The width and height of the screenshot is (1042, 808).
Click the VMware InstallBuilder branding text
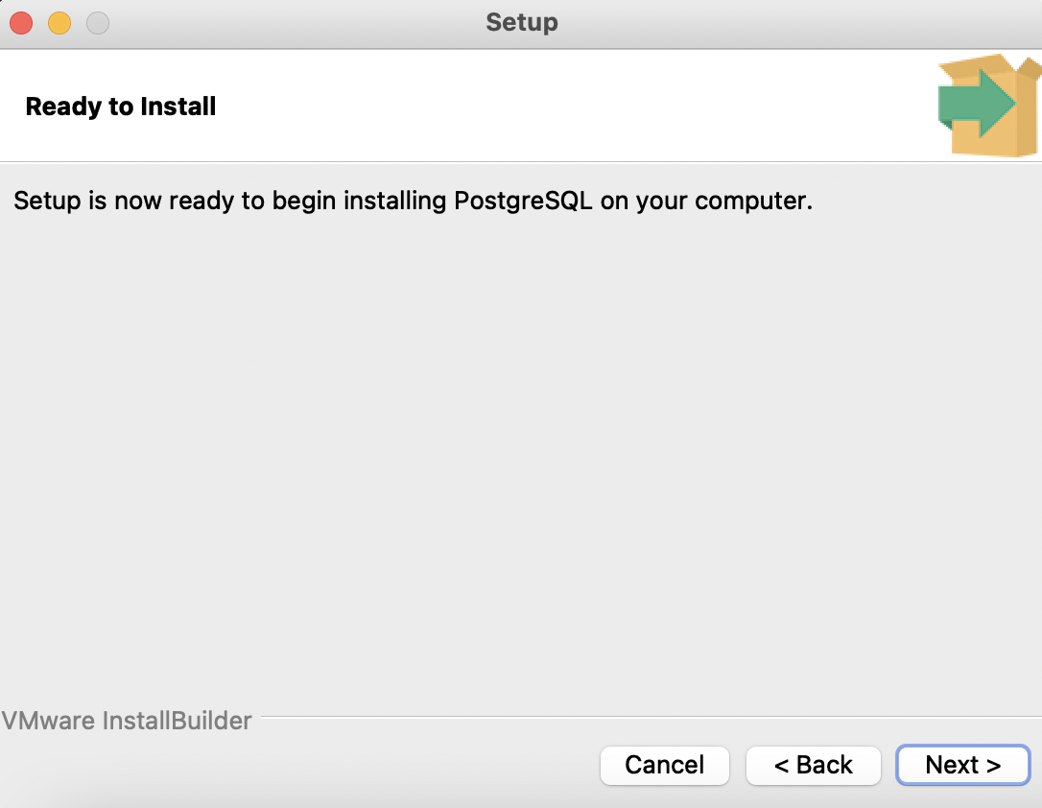point(127,720)
